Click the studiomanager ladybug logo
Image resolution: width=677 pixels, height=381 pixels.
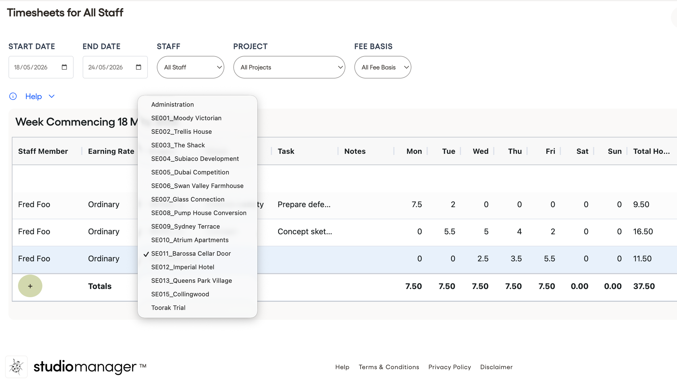pyautogui.click(x=16, y=367)
